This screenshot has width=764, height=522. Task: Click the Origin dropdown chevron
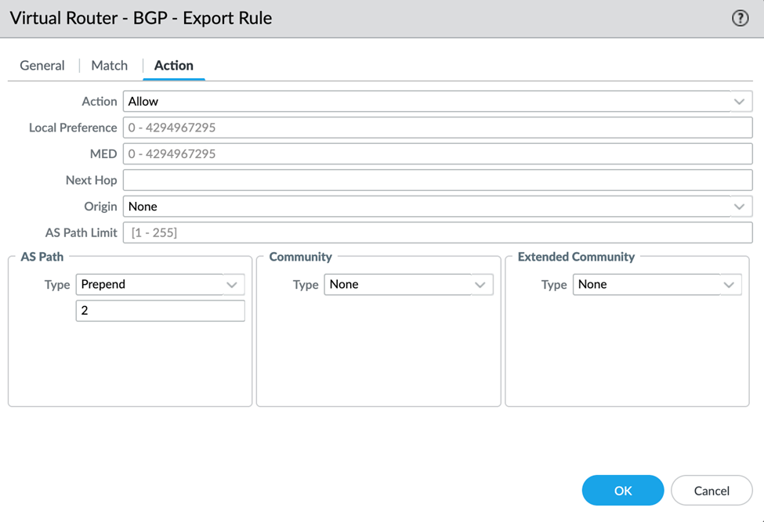(x=738, y=206)
